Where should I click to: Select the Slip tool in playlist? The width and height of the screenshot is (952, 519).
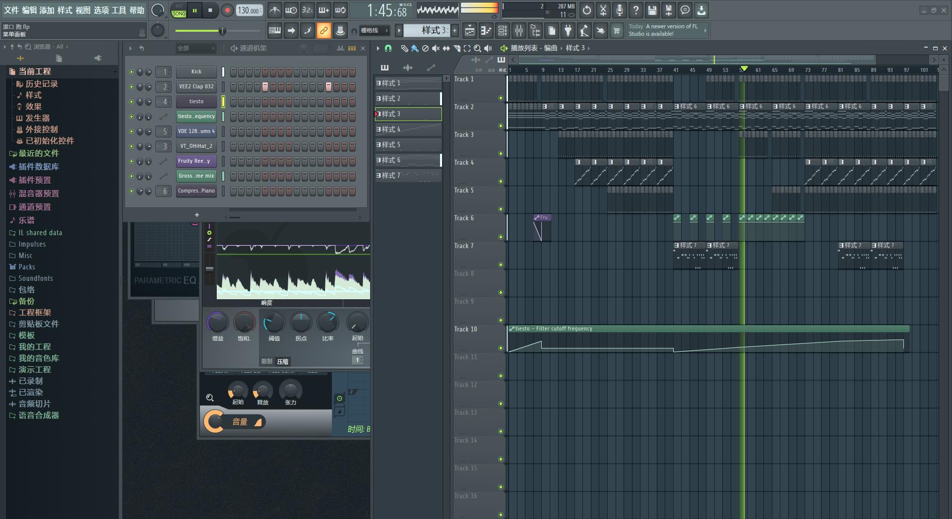(x=446, y=48)
